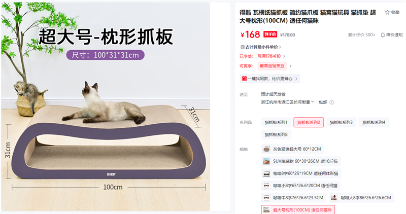
Task: Click the 灰色猫饼超大号 option thumbnail icon
Action: tap(266, 149)
